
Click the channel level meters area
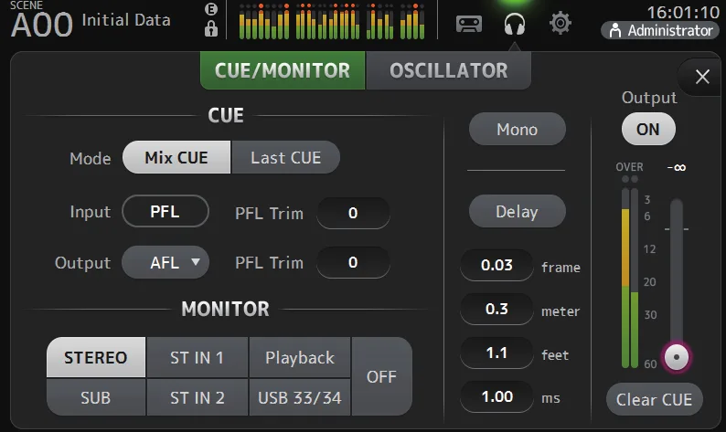[332, 21]
